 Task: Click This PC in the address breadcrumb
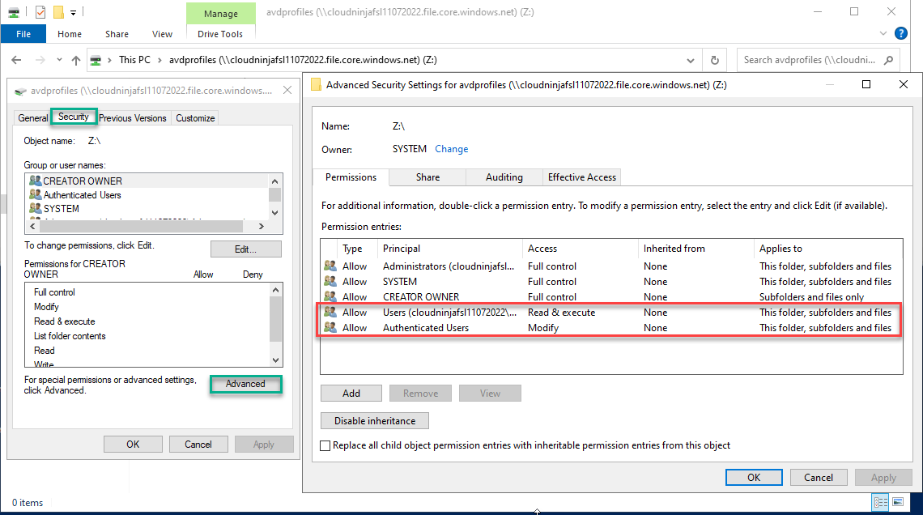[134, 60]
